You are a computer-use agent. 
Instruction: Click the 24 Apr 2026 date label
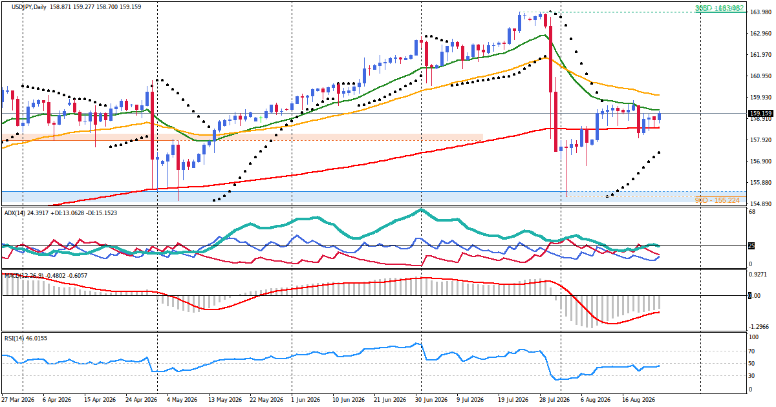[142, 400]
